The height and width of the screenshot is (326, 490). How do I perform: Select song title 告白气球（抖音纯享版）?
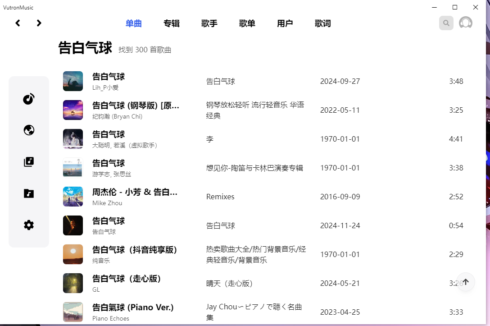pos(135,250)
